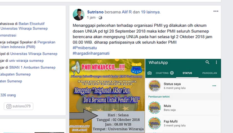Expand the 19 lainnya tagged list

[x=150, y=12]
